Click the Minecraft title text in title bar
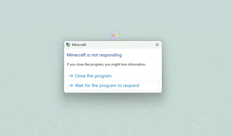This screenshot has width=232, height=136. coord(79,45)
